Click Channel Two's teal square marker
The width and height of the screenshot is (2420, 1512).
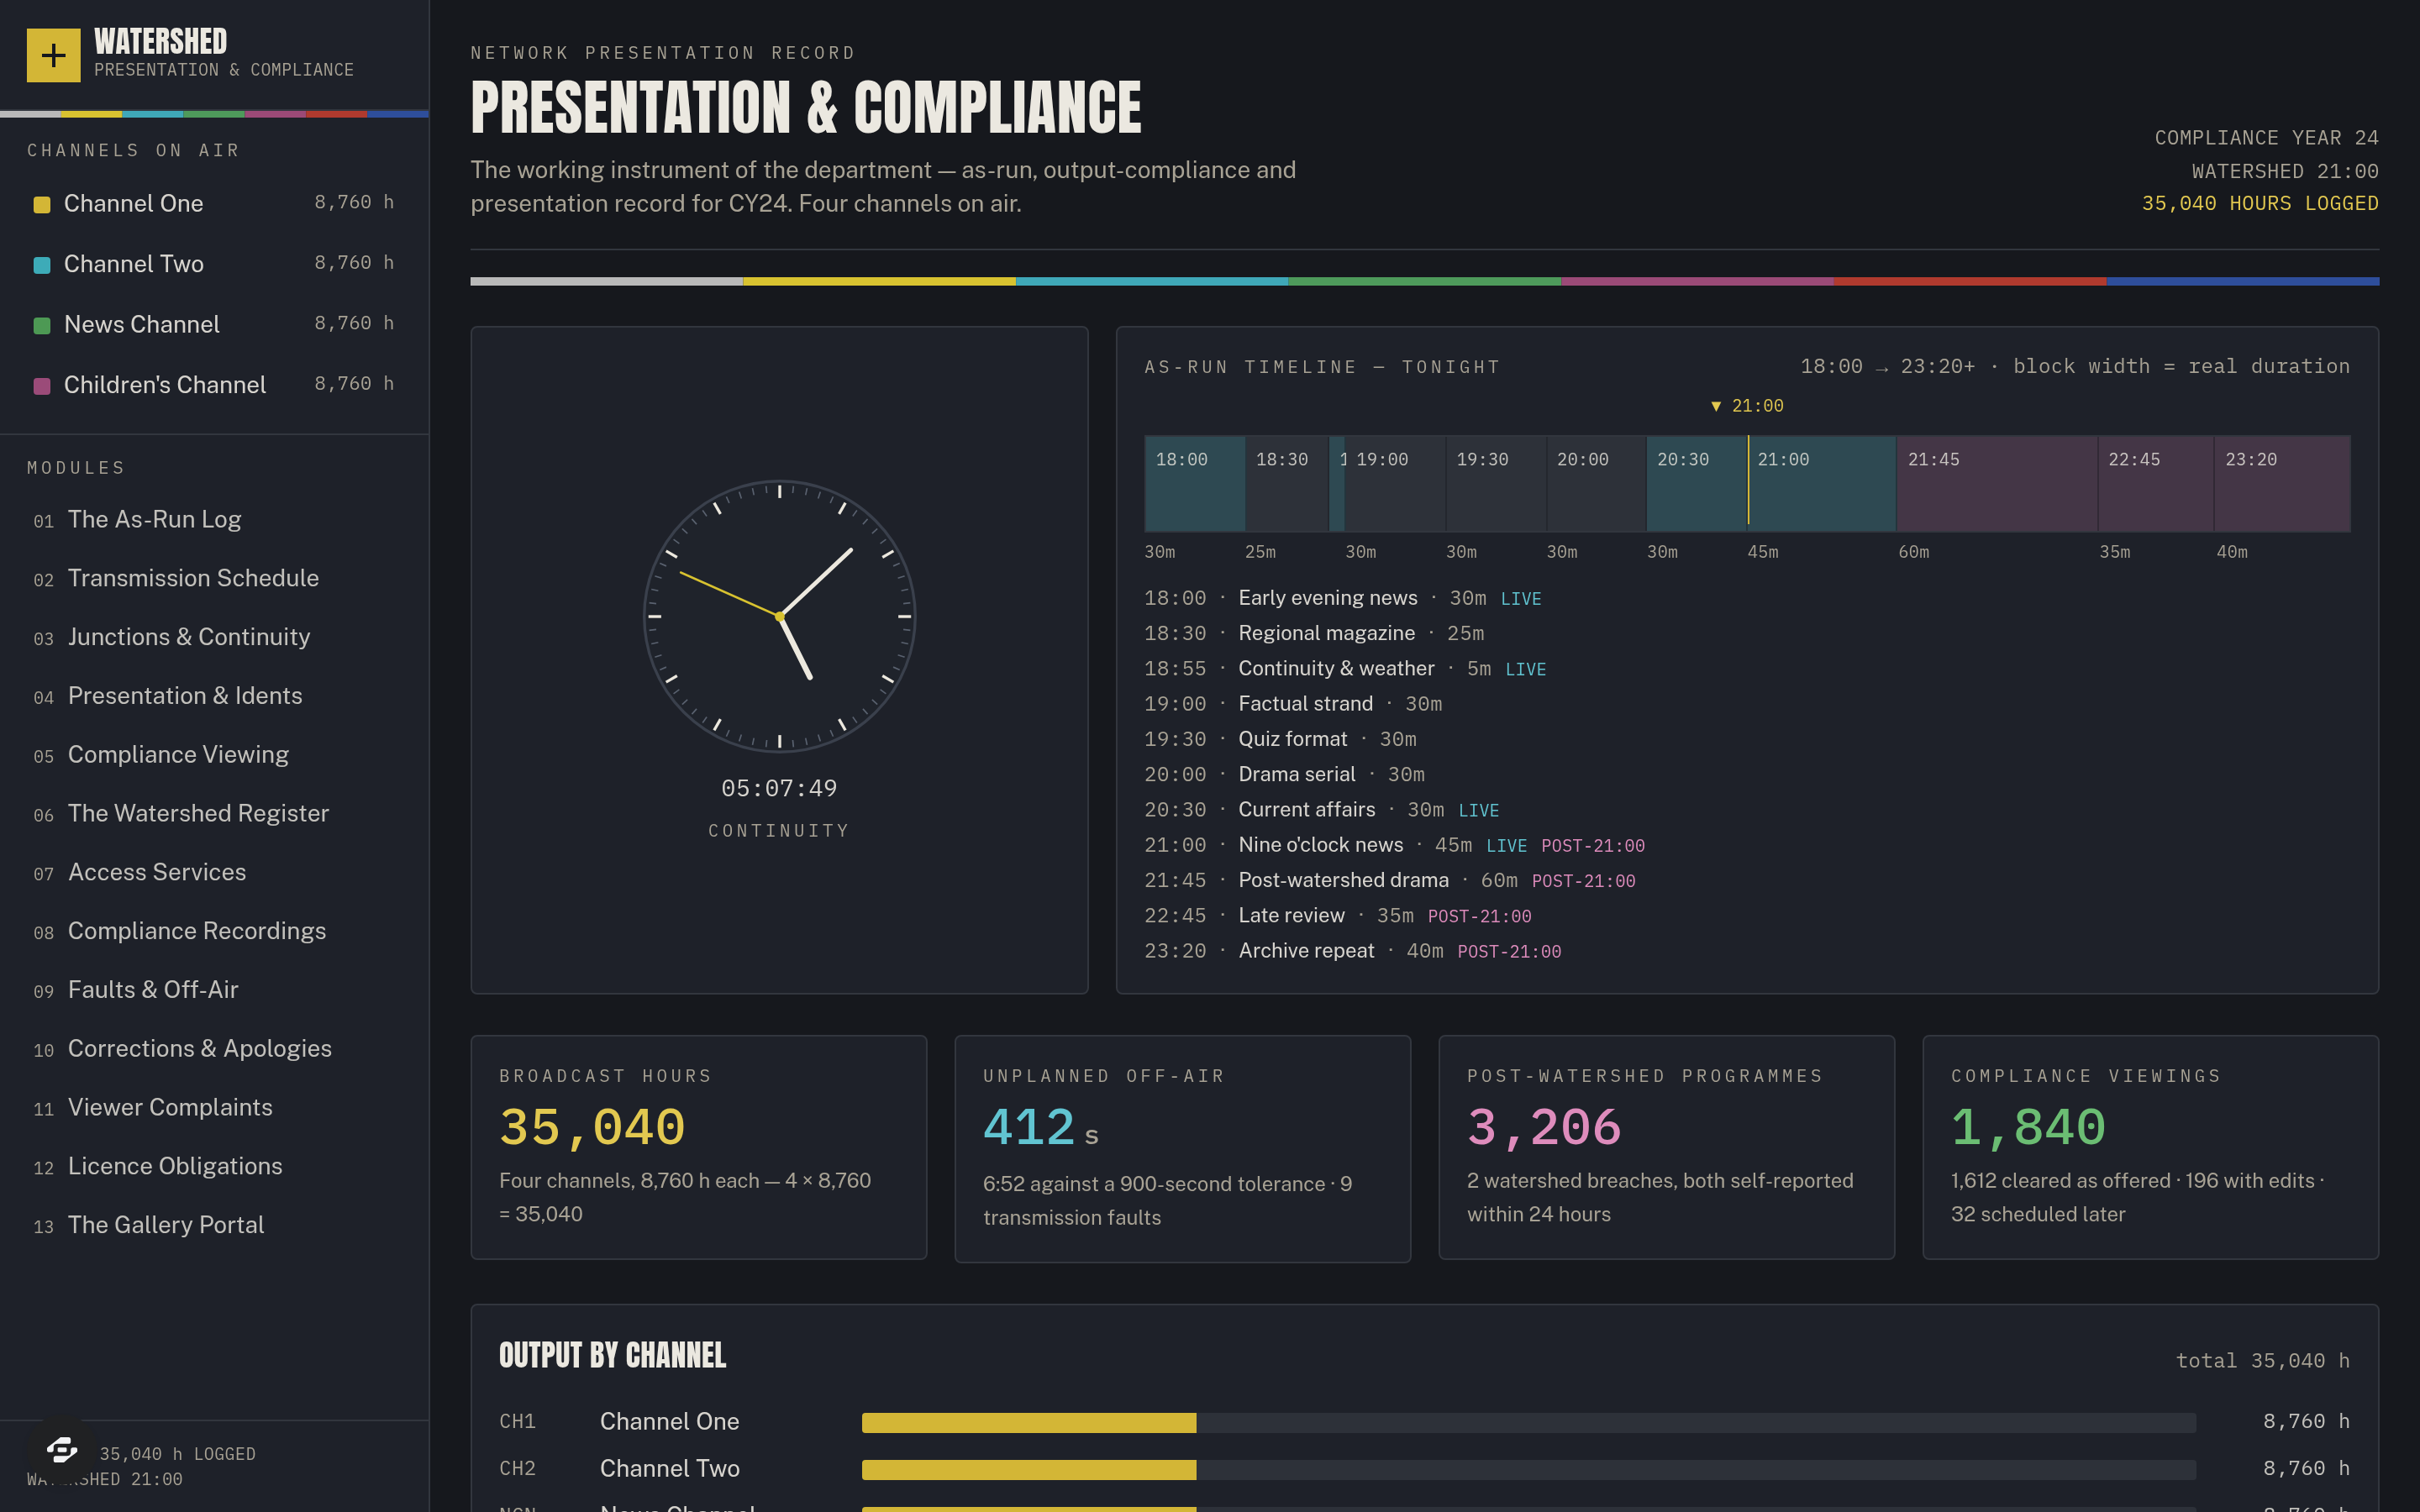[42, 265]
